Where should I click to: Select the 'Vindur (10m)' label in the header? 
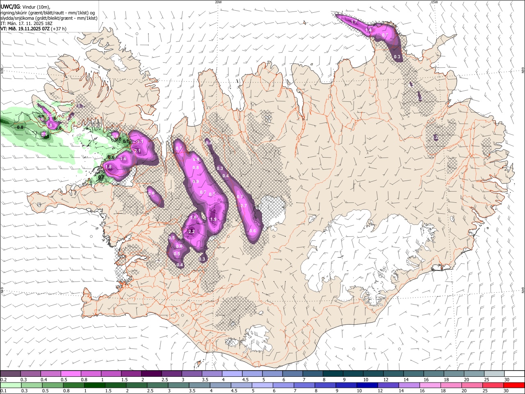36,7
